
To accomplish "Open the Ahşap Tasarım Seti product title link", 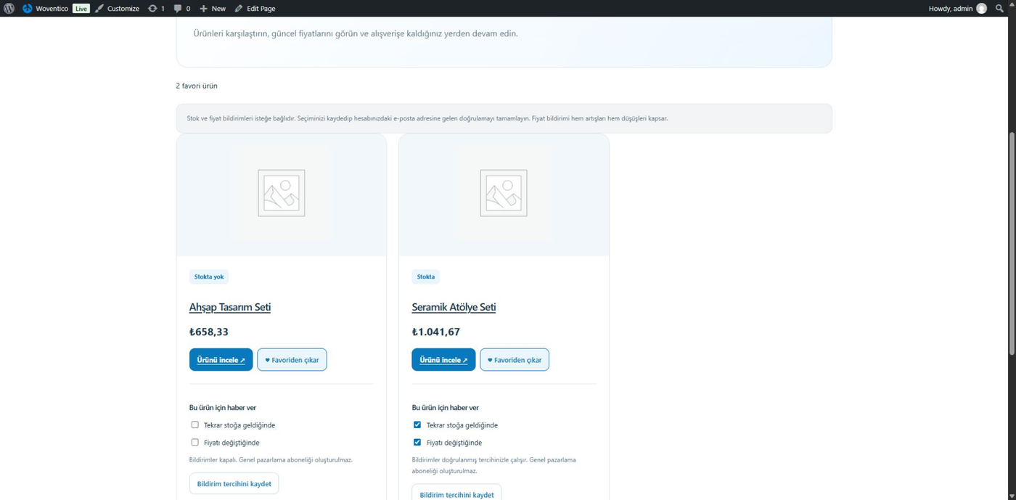I will (x=230, y=307).
